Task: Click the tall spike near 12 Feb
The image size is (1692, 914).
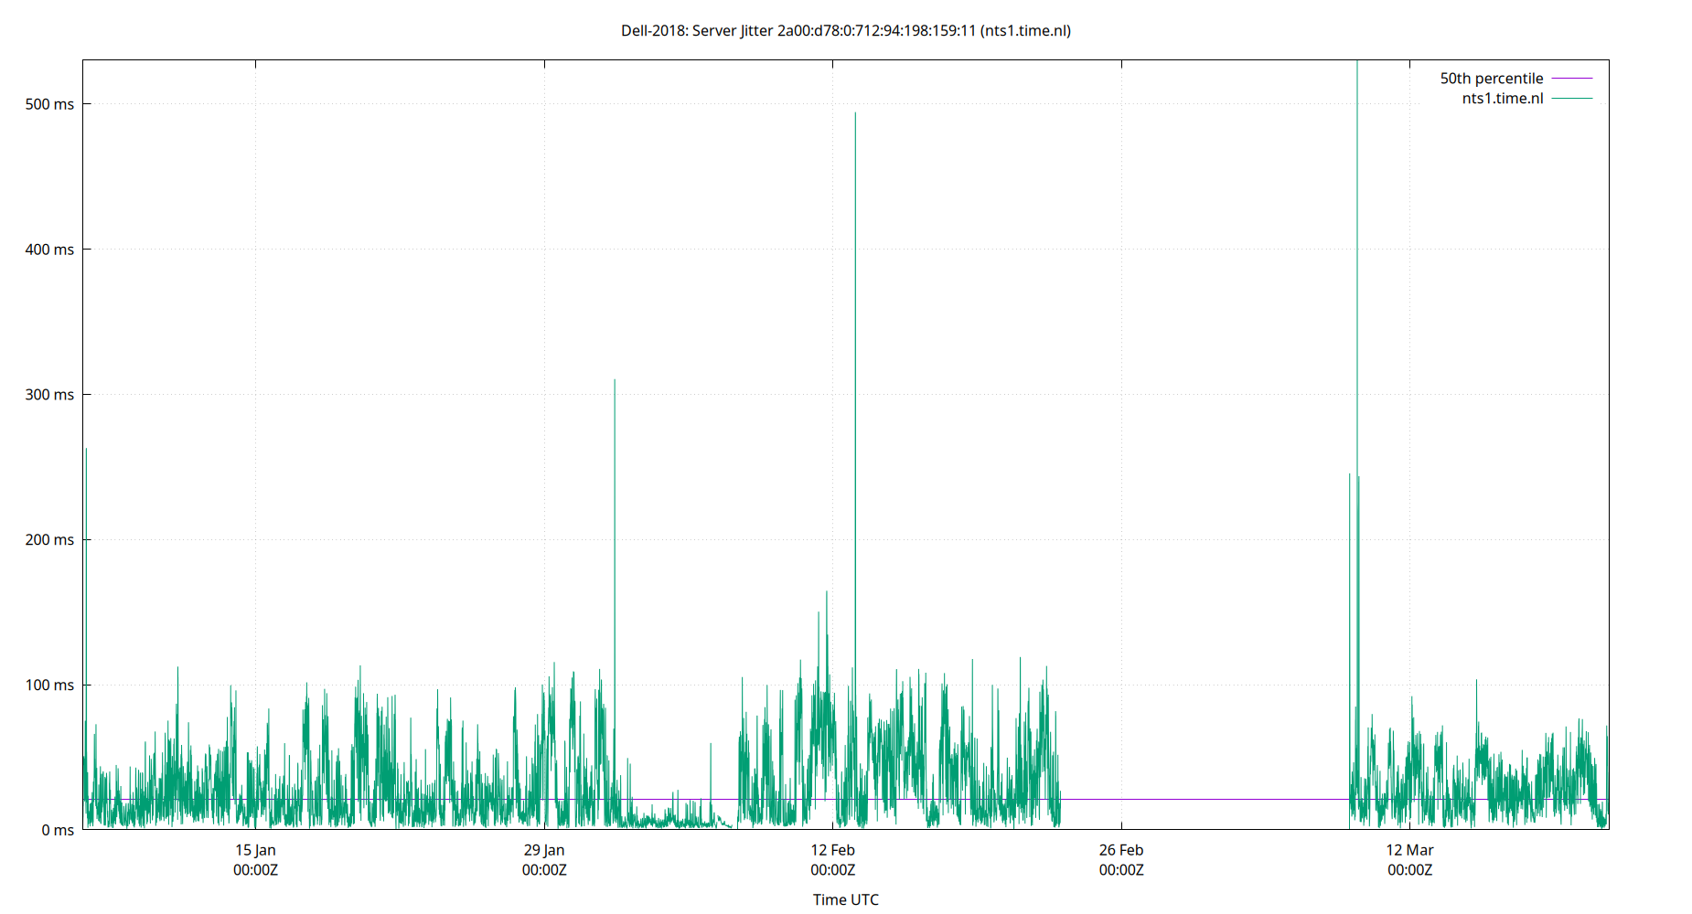Action: click(x=856, y=274)
